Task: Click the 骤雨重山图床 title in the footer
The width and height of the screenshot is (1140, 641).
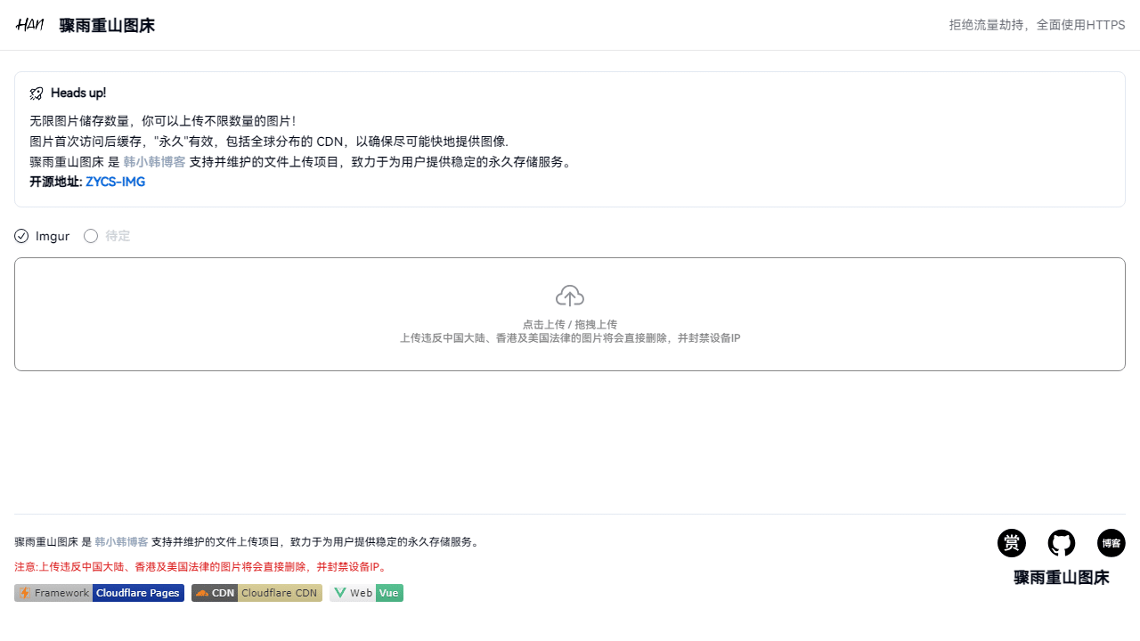Action: (1062, 577)
